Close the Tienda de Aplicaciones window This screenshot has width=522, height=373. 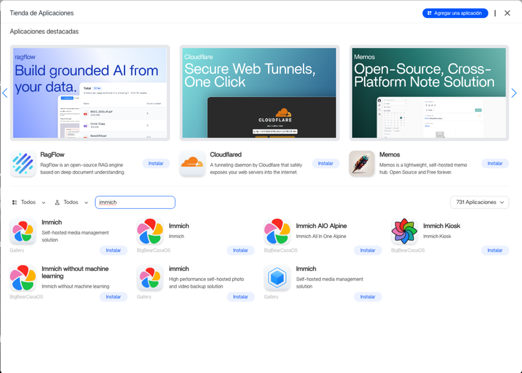(507, 13)
